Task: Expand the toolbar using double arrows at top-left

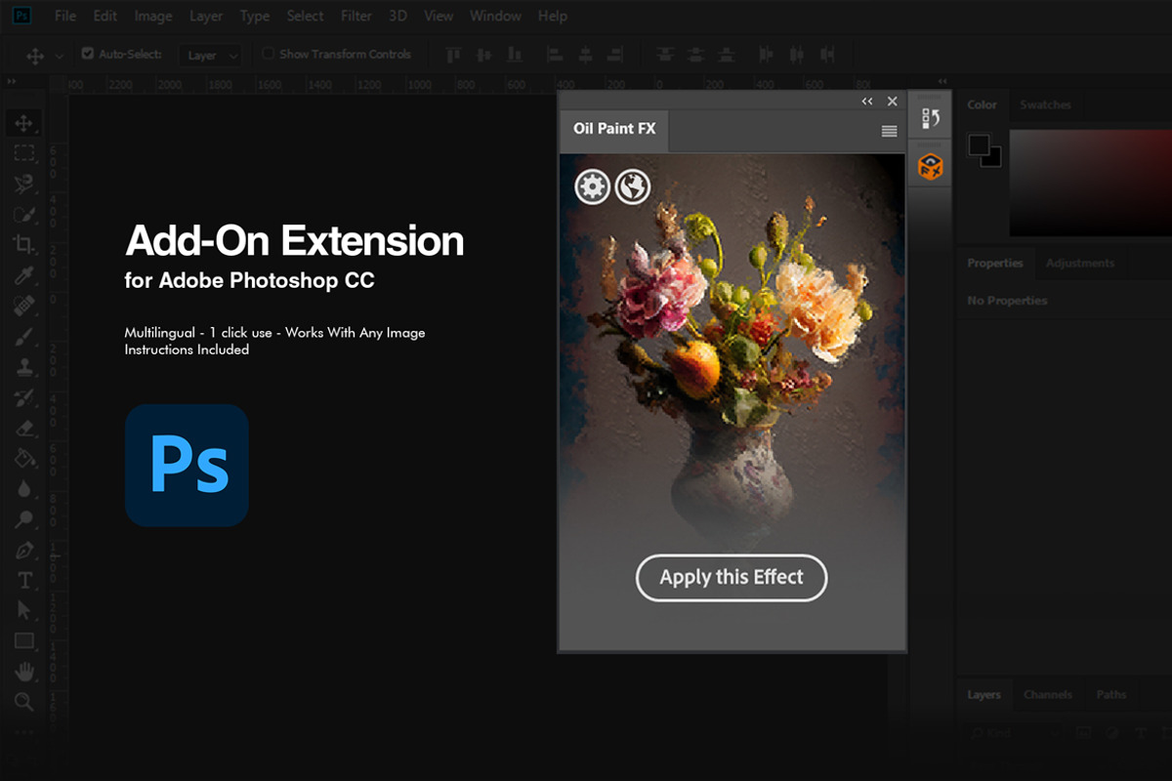Action: point(12,82)
